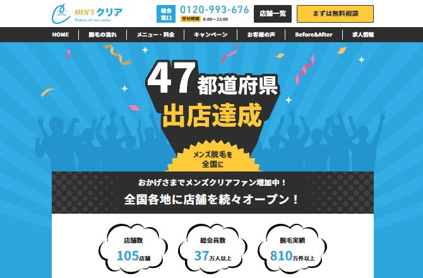423x278 pixels.
Task: Click the 受付時間 yellow label
Action: coord(191,19)
